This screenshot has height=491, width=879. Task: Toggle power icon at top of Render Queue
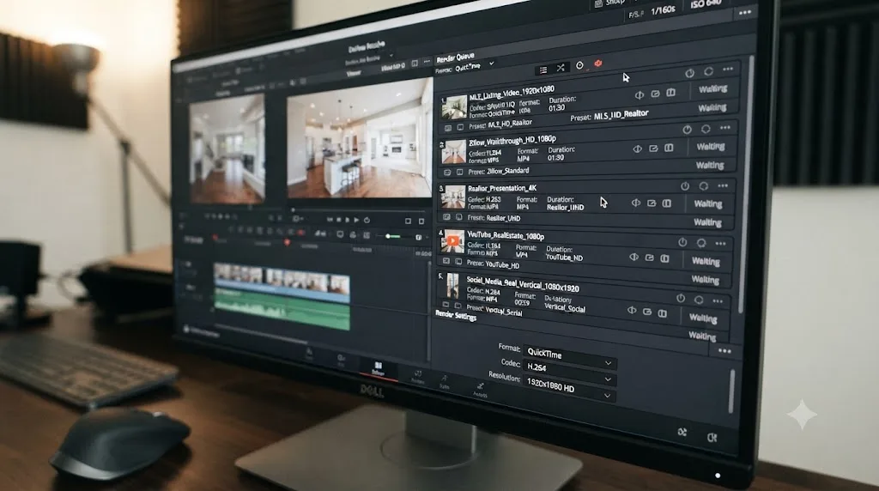click(x=689, y=74)
